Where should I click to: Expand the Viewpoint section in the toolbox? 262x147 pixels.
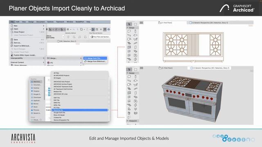[128, 121]
